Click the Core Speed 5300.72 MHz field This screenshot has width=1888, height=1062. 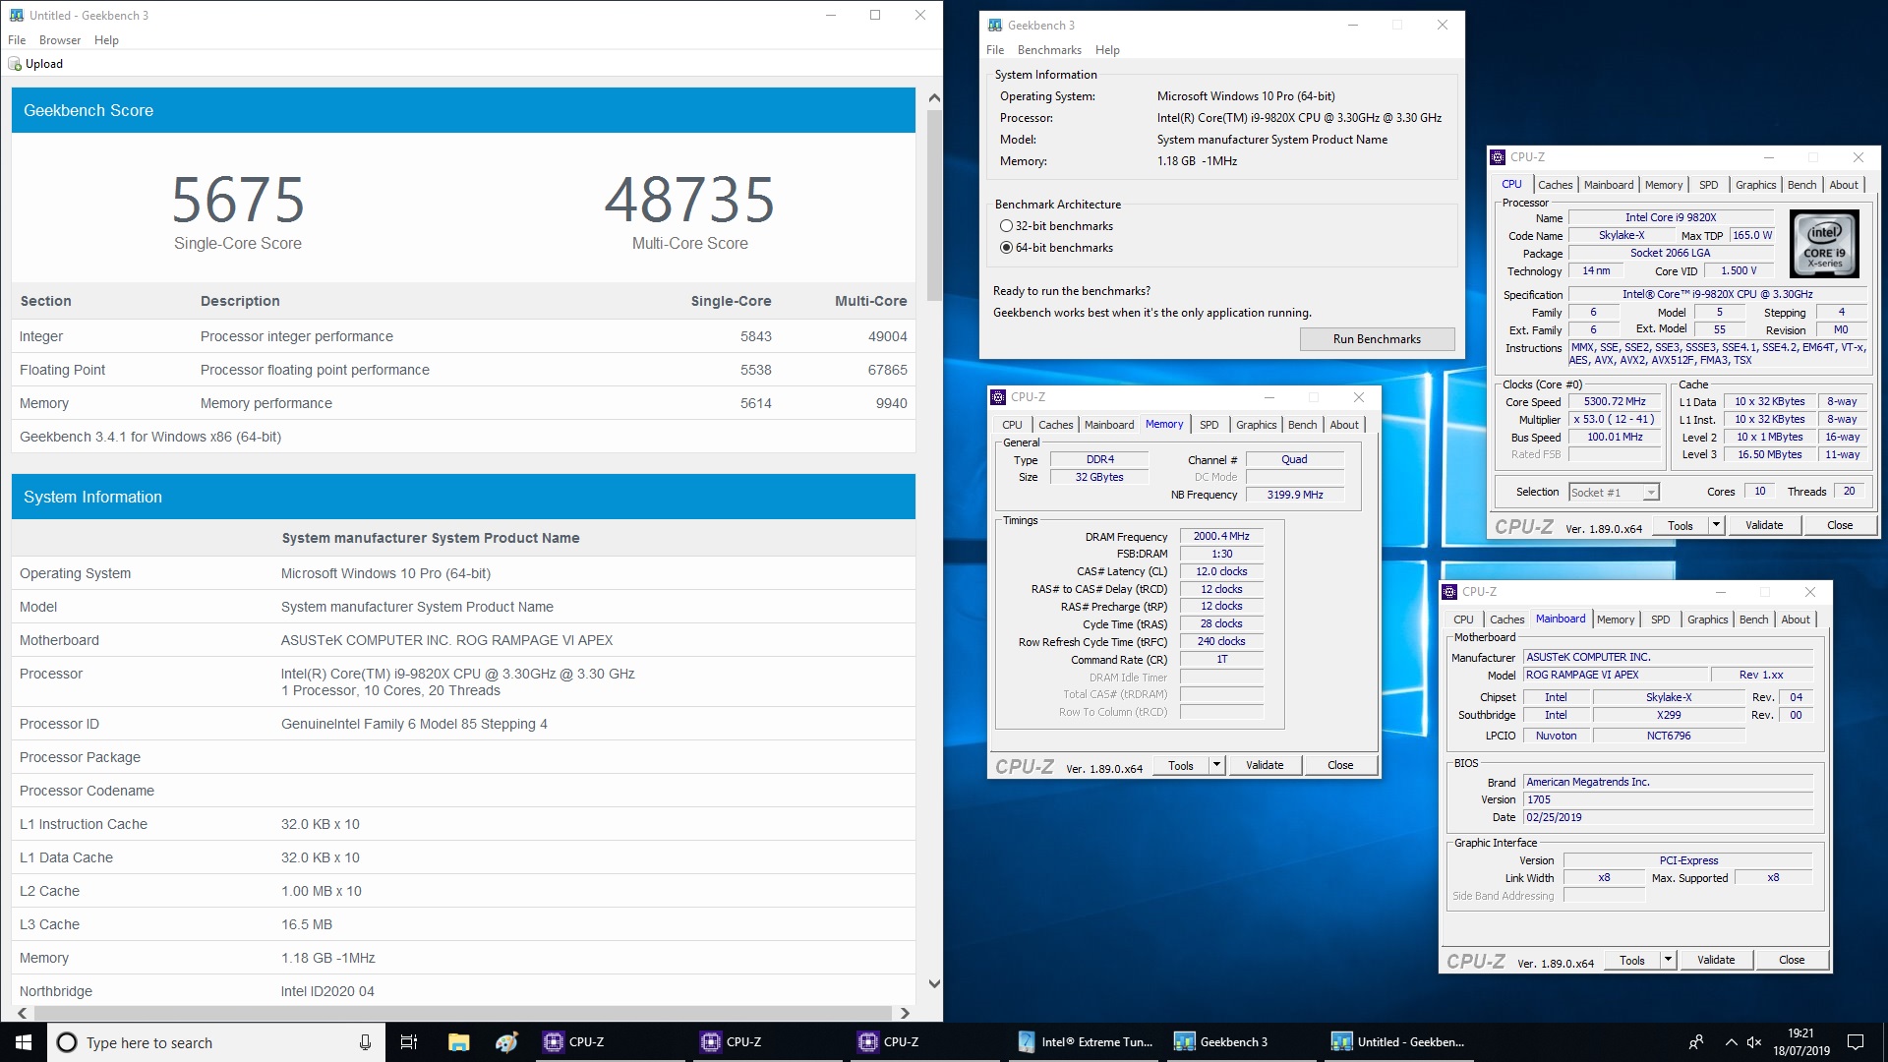(x=1615, y=401)
